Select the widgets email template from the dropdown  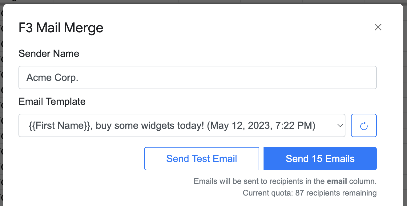[182, 125]
